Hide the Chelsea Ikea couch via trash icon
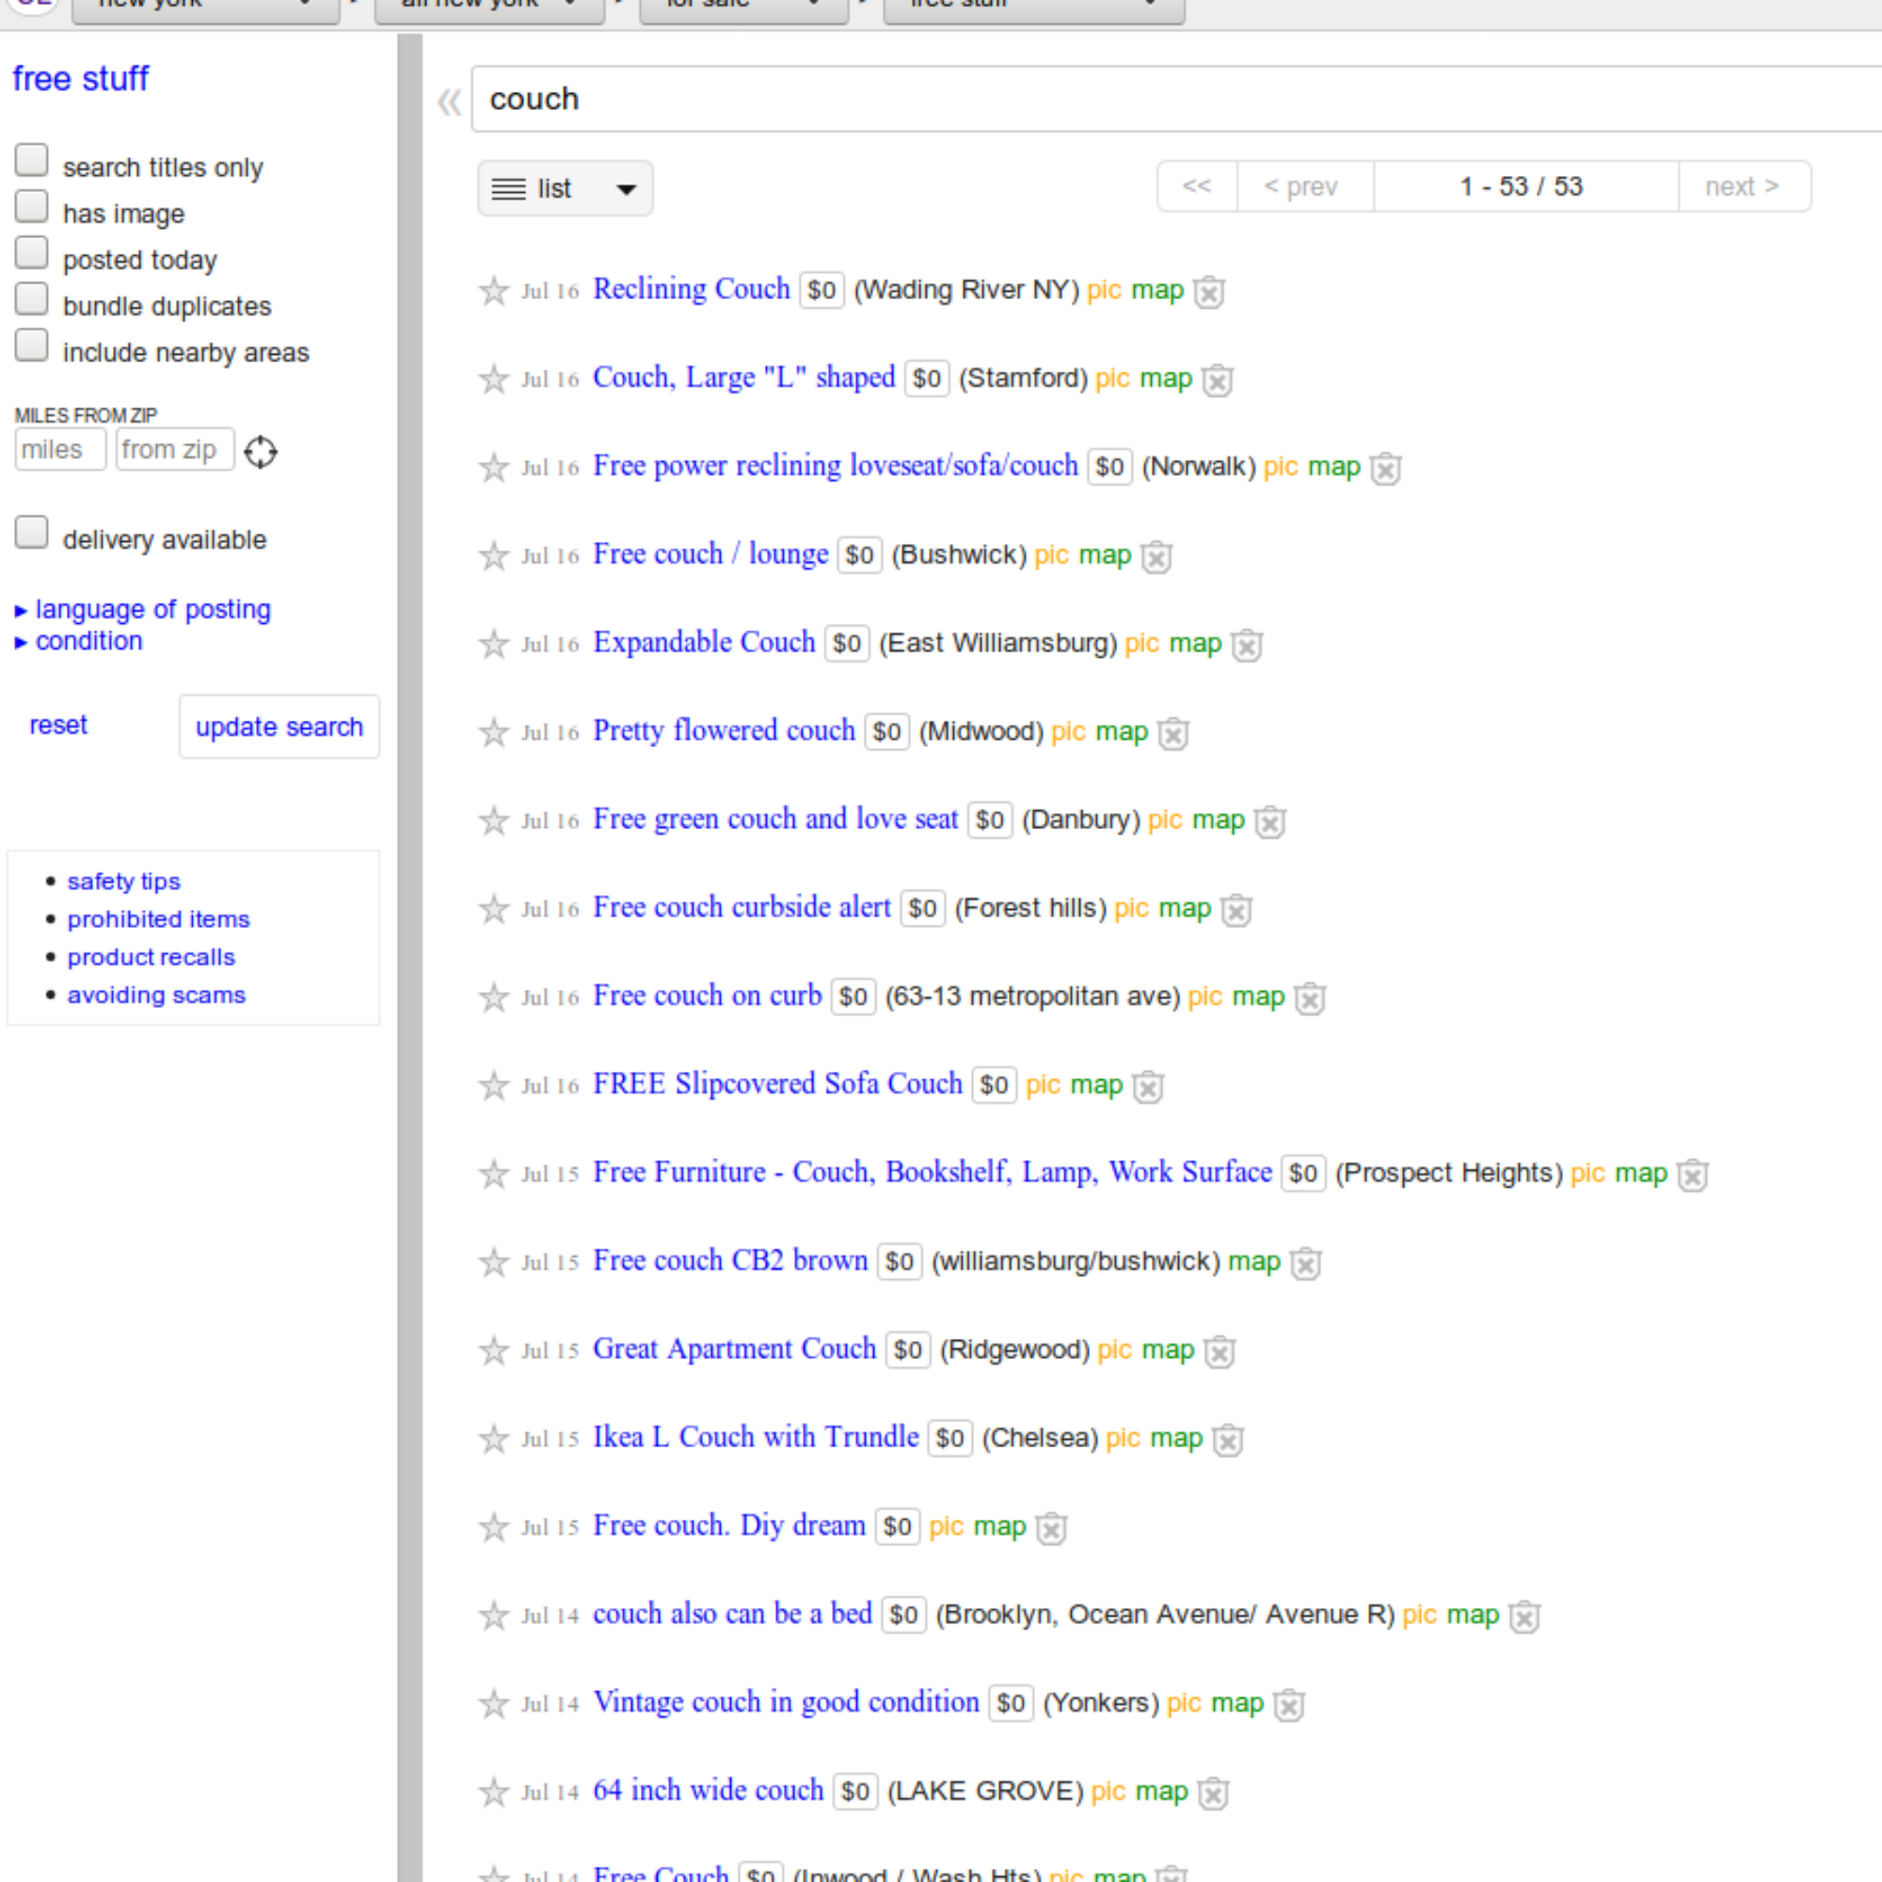Image resolution: width=1882 pixels, height=1882 pixels. point(1227,1440)
